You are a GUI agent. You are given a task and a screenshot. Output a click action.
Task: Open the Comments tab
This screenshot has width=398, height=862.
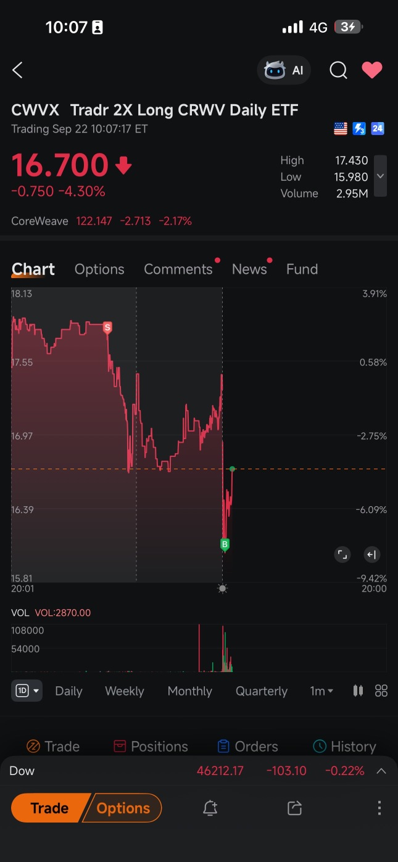coord(178,269)
